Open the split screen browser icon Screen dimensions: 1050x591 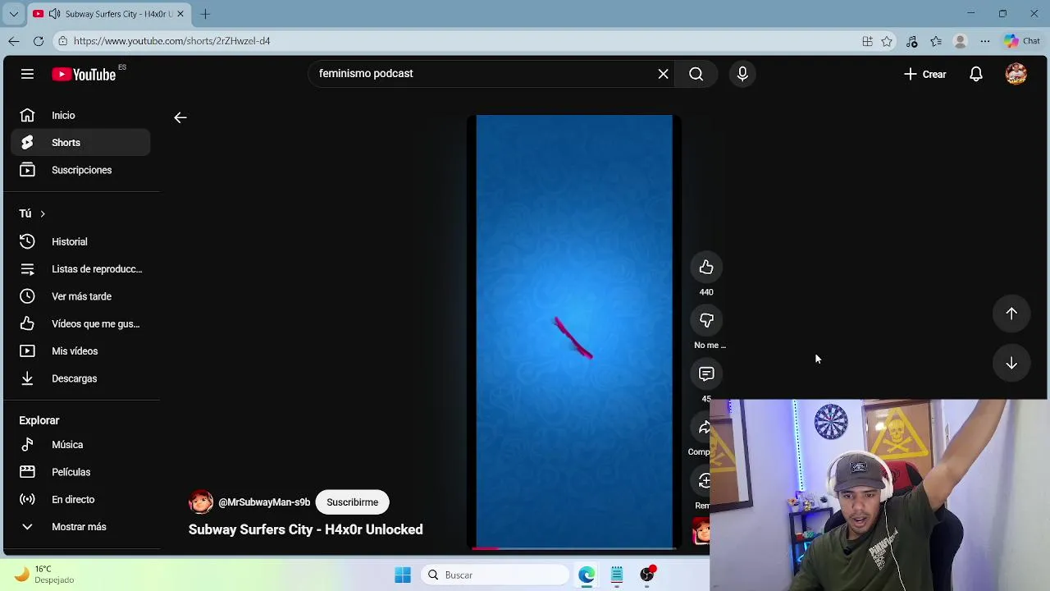(x=867, y=41)
